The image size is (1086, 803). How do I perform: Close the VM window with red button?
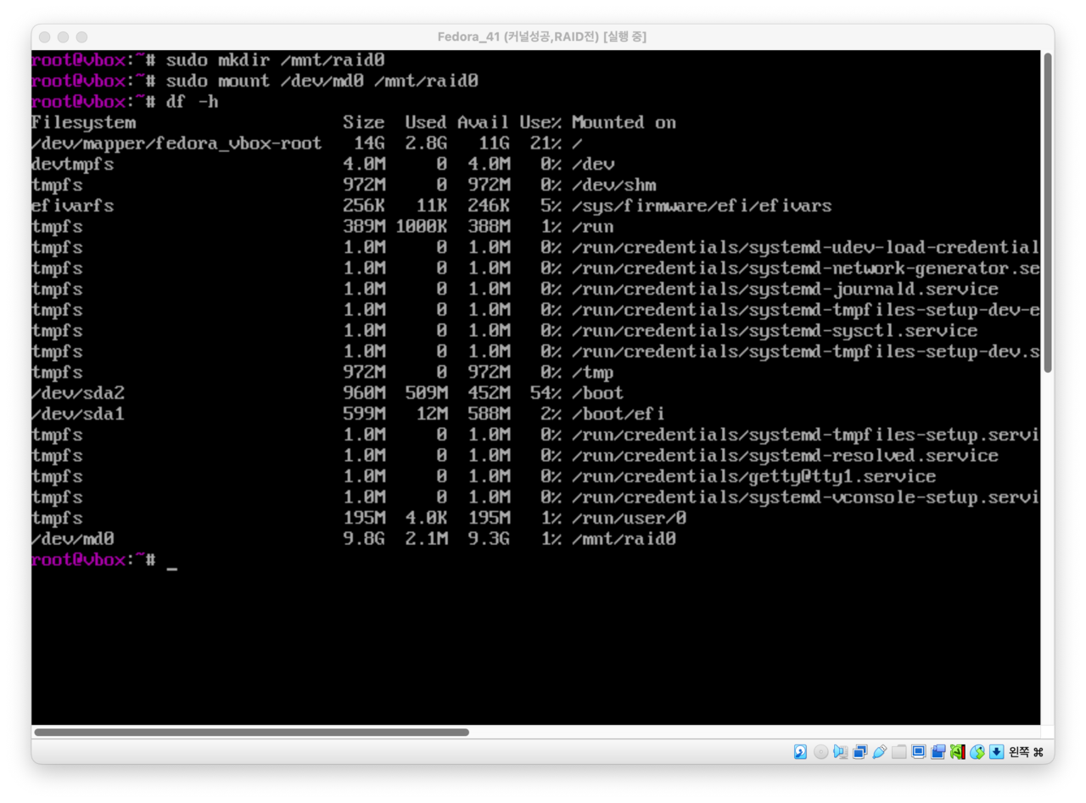(44, 36)
